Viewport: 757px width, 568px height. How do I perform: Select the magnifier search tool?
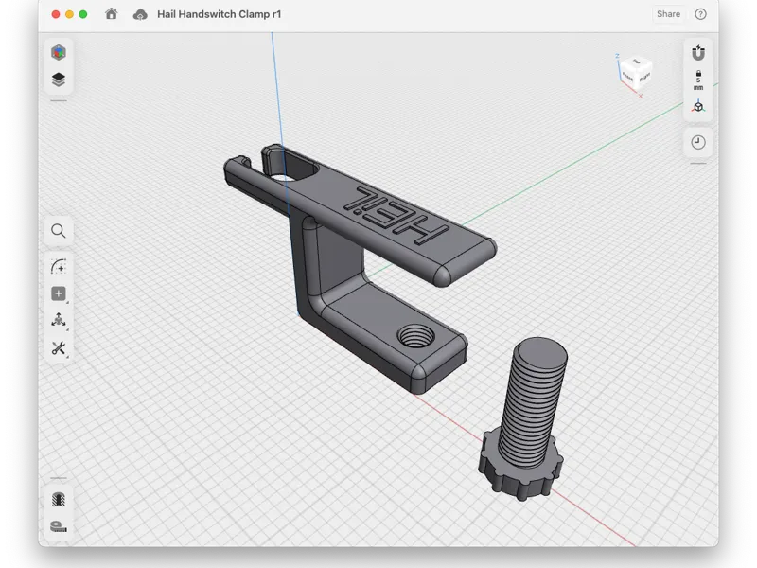59,231
